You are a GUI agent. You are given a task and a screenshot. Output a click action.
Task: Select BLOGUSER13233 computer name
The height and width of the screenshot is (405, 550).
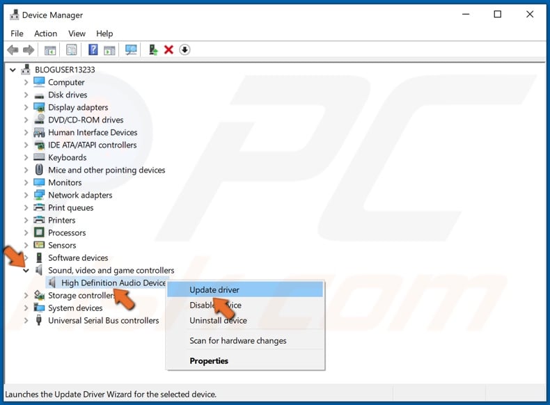point(65,70)
